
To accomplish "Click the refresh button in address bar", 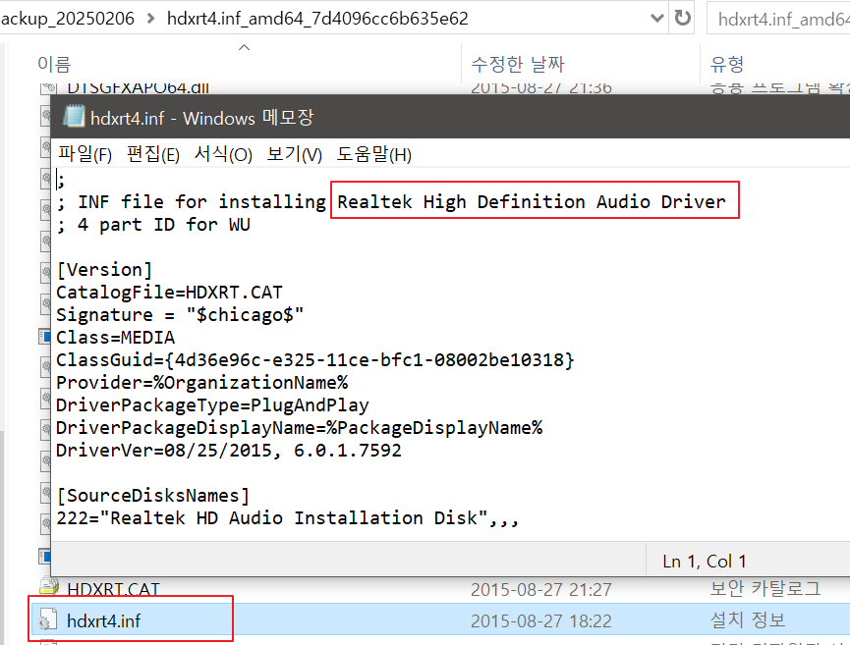I will (x=683, y=19).
